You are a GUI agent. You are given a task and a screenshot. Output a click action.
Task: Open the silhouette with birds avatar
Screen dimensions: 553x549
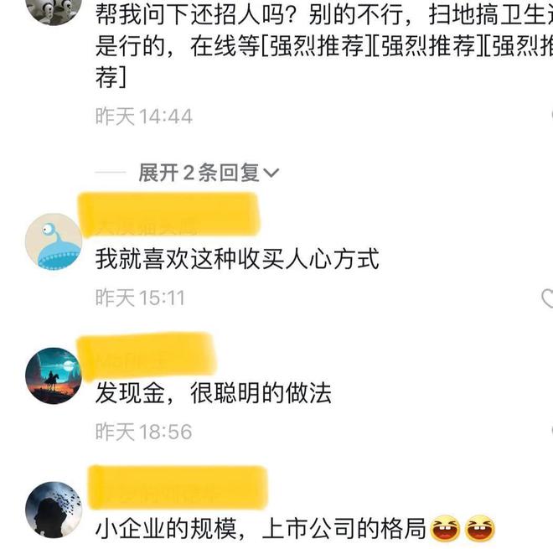point(54,510)
